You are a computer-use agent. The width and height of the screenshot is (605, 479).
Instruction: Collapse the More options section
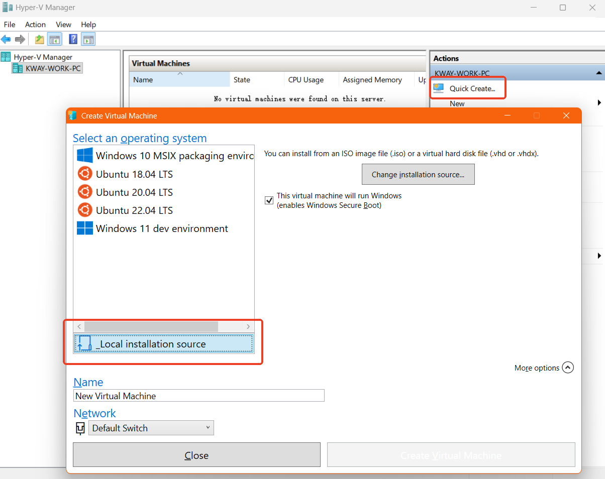(x=567, y=368)
